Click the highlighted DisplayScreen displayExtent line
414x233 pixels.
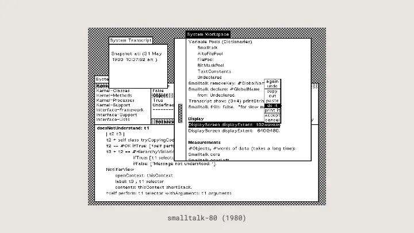[x=234, y=125]
